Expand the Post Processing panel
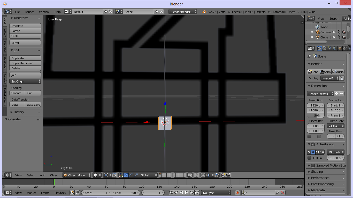The image size is (353, 198). pyautogui.click(x=323, y=184)
